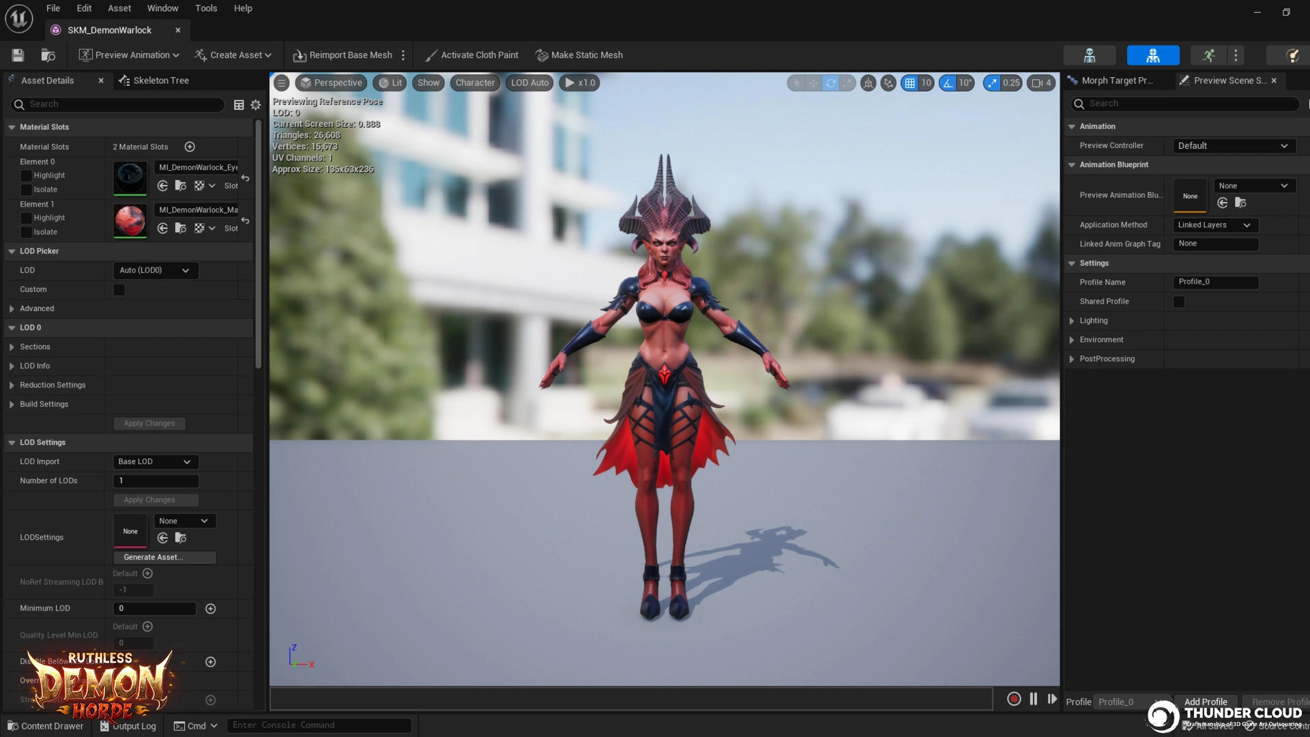The width and height of the screenshot is (1310, 737).
Task: Click Reimport Base Mesh button
Action: tap(343, 55)
